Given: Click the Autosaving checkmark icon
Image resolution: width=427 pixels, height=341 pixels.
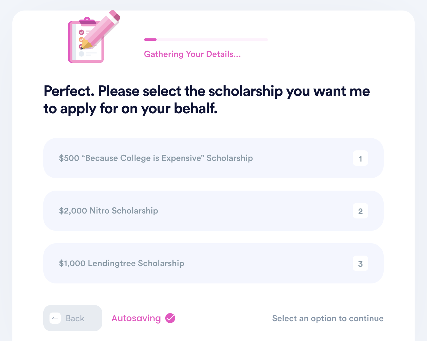Looking at the screenshot, I should (170, 318).
